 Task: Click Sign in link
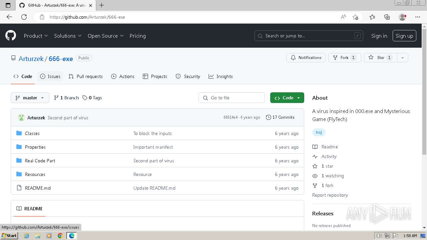(379, 36)
